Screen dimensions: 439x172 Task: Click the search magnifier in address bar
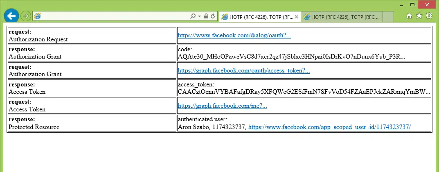[193, 16]
